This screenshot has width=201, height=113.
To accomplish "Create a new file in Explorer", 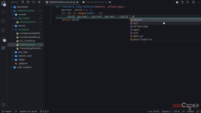I will point(23,2).
